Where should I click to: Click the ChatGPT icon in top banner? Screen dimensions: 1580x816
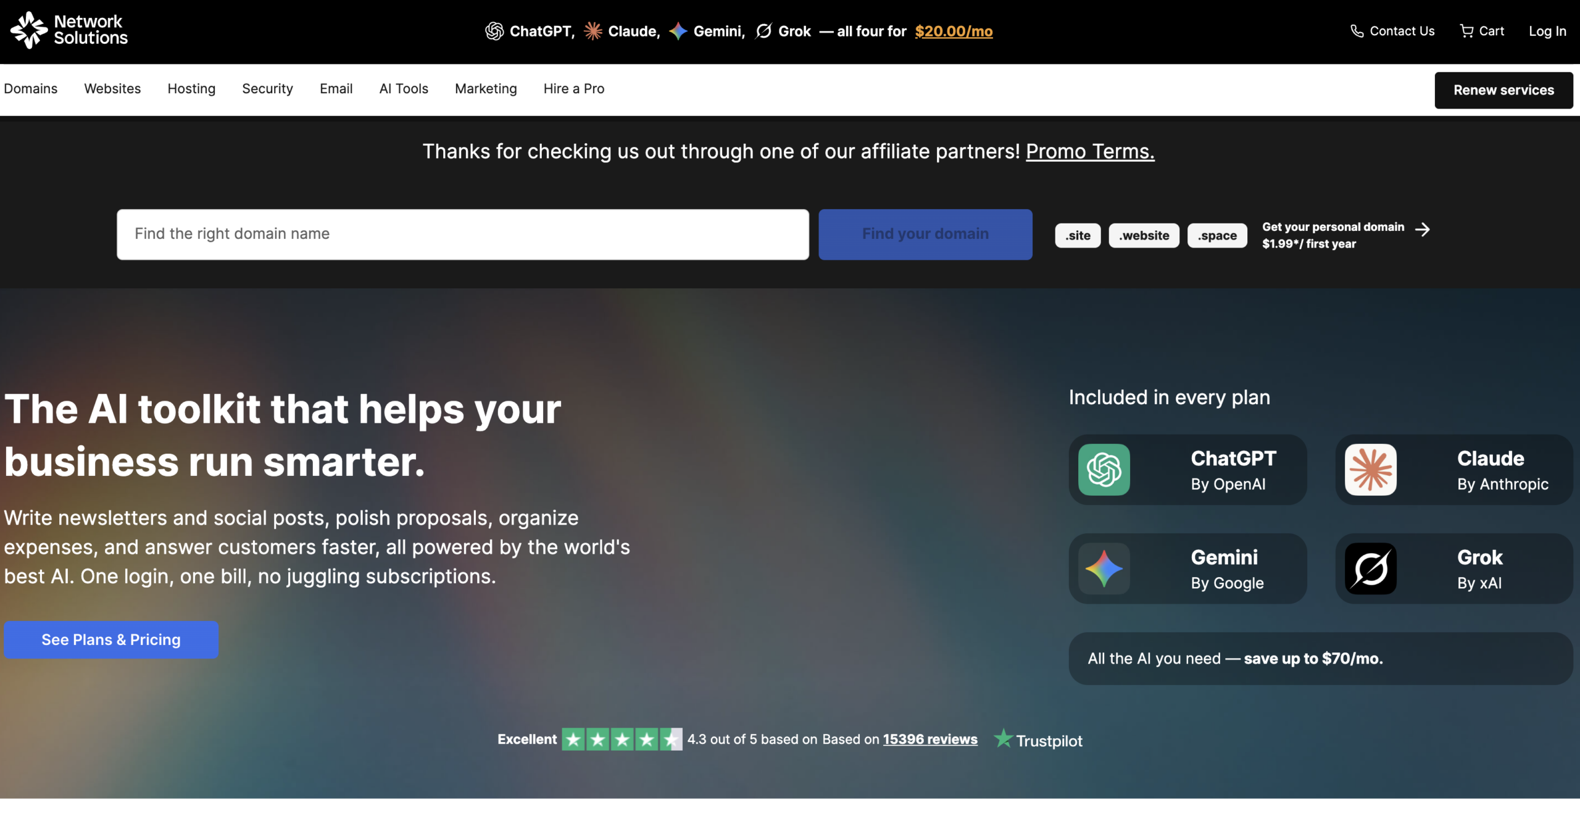(494, 31)
